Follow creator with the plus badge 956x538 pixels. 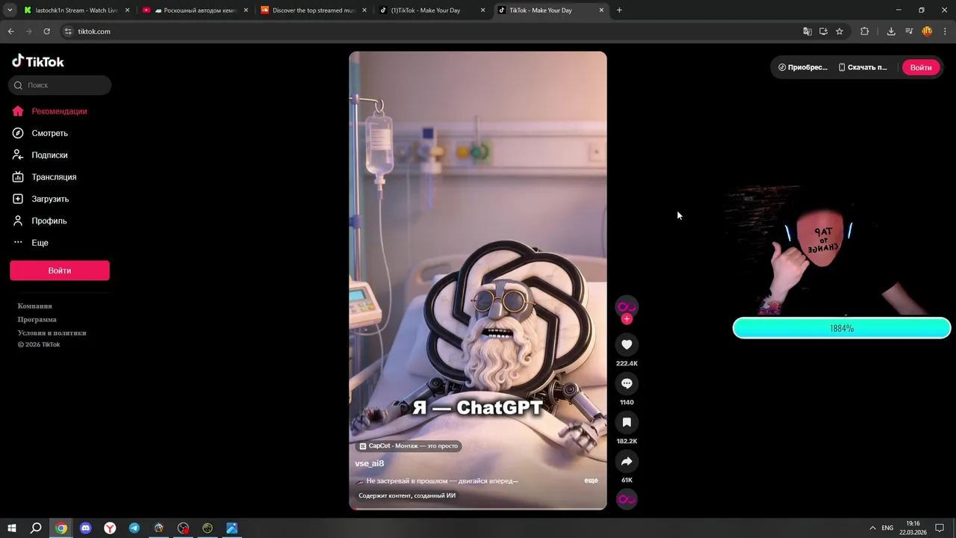[627, 319]
